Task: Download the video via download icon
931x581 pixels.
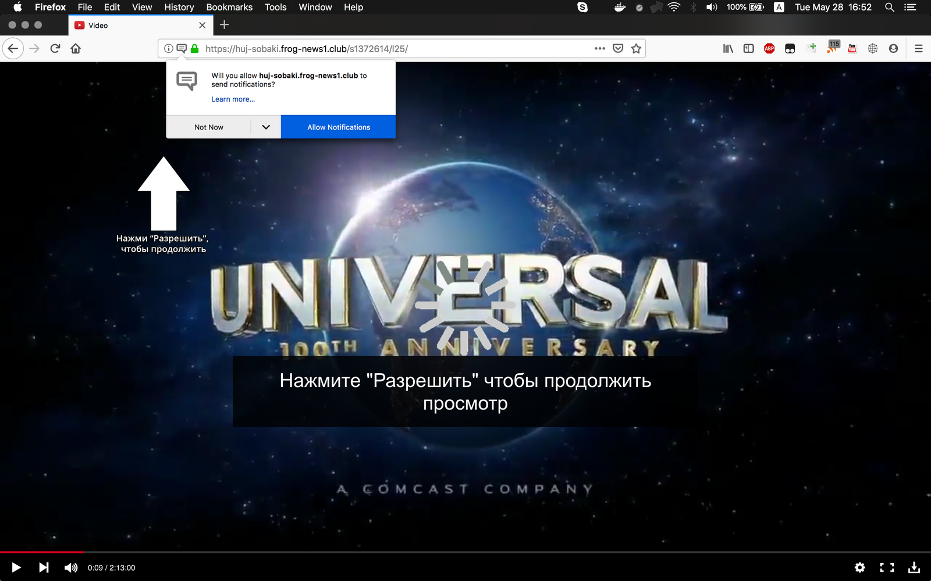Action: click(x=914, y=568)
